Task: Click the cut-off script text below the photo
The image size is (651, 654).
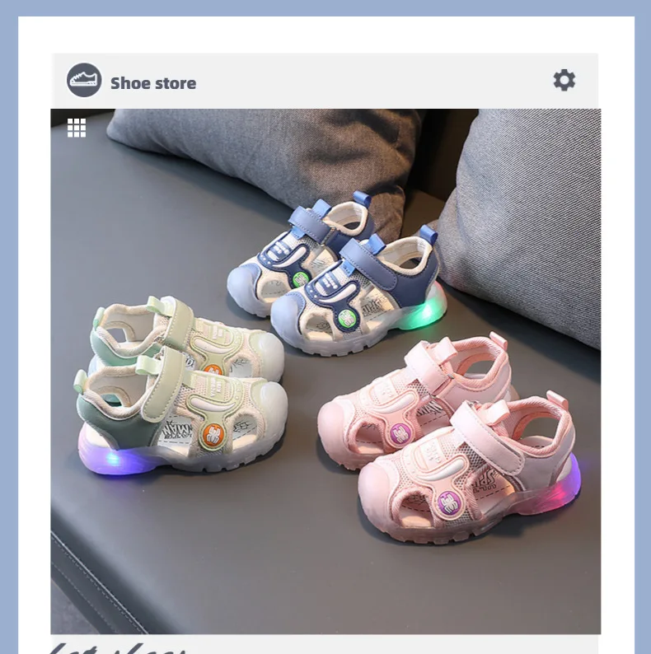Action: (x=119, y=648)
